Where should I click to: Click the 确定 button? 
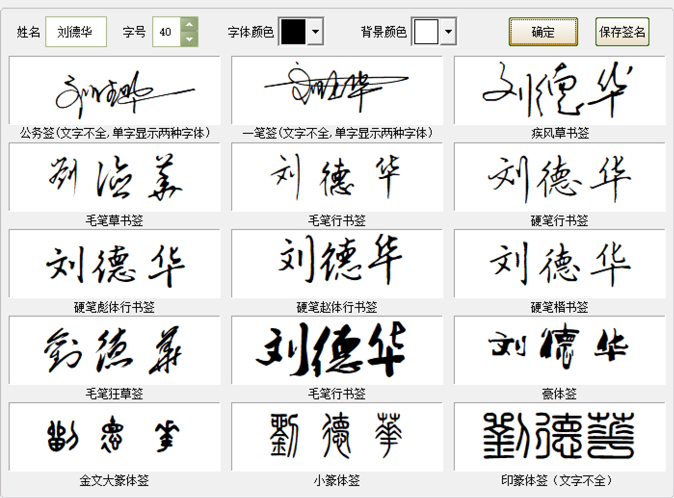tap(543, 32)
